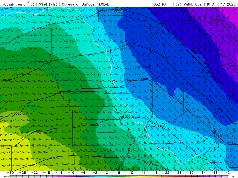This screenshot has height=178, width=238.
Task: Select the "3030" contour label over the blue region
Action: pyautogui.click(x=132, y=43)
